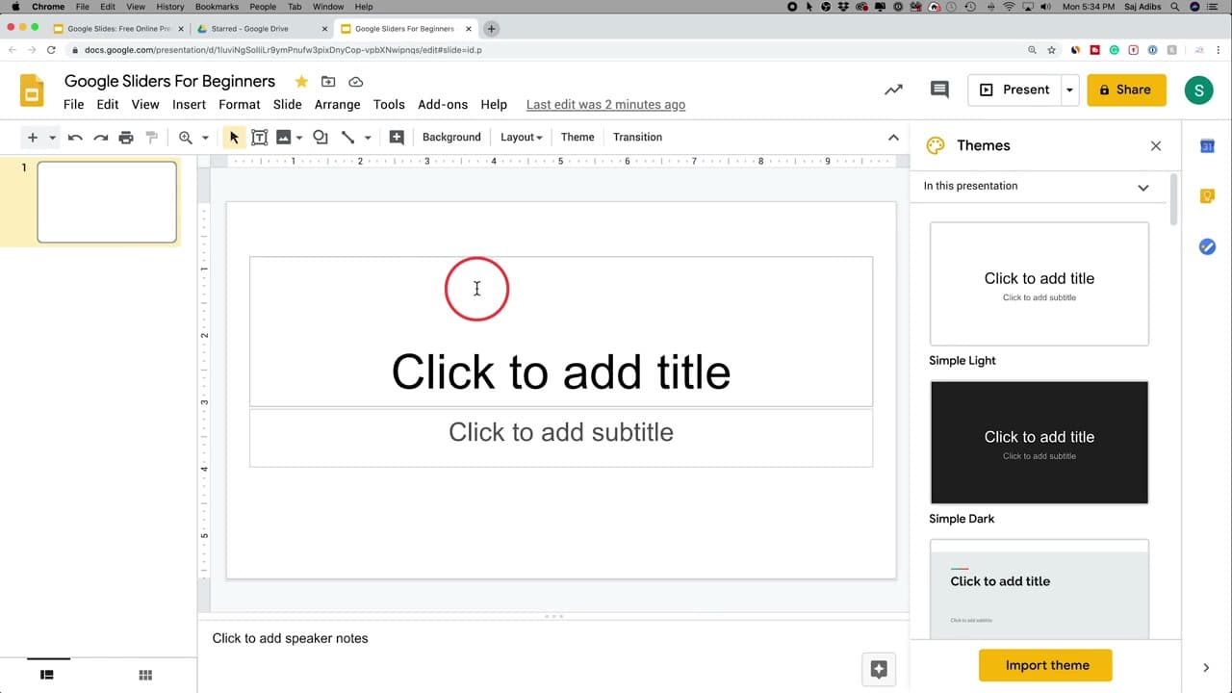Open Google Tasks side panel icon
The height and width of the screenshot is (693, 1232).
point(1207,246)
